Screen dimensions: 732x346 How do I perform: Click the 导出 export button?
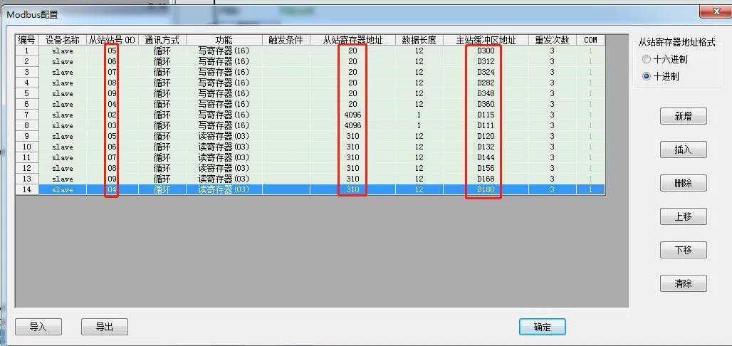coord(104,327)
